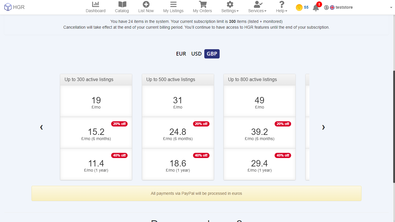Viewport: 395px width, 222px height.
Task: Open My Orders cart icon
Action: click(x=203, y=4)
